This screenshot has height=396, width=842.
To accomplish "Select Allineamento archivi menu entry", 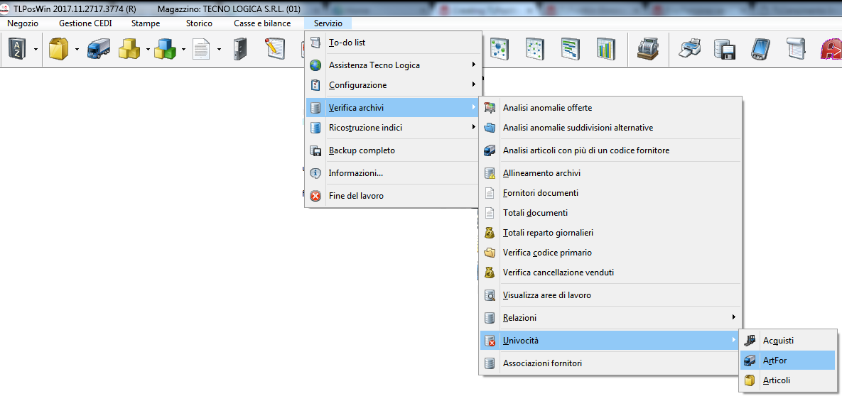I will pyautogui.click(x=541, y=173).
